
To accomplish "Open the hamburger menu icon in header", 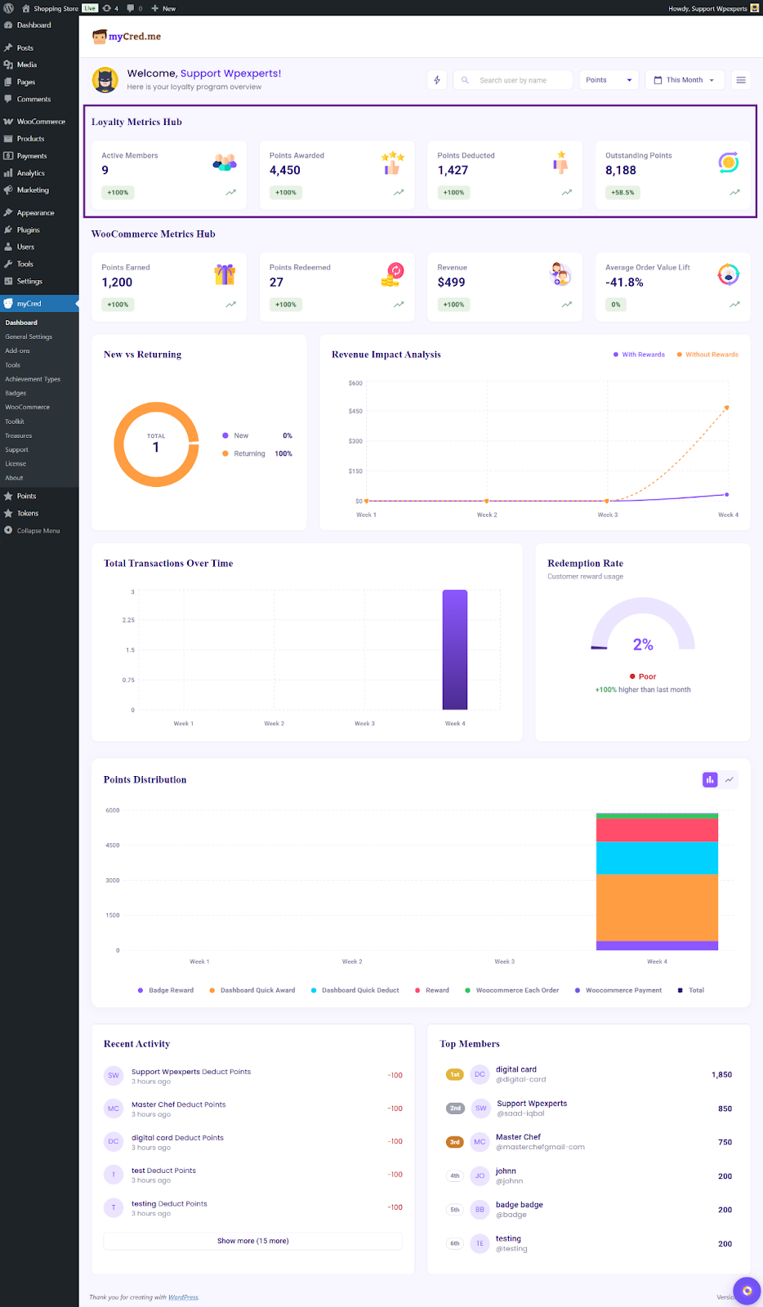I will (741, 80).
